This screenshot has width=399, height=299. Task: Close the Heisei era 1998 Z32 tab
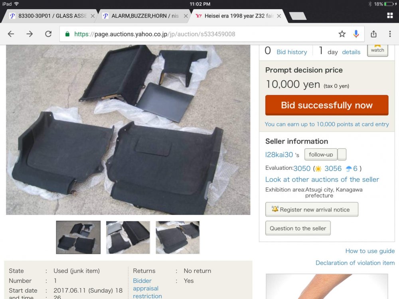click(279, 16)
